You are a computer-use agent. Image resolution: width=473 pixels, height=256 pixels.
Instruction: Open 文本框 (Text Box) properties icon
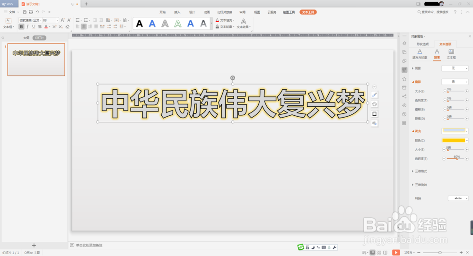click(x=451, y=54)
